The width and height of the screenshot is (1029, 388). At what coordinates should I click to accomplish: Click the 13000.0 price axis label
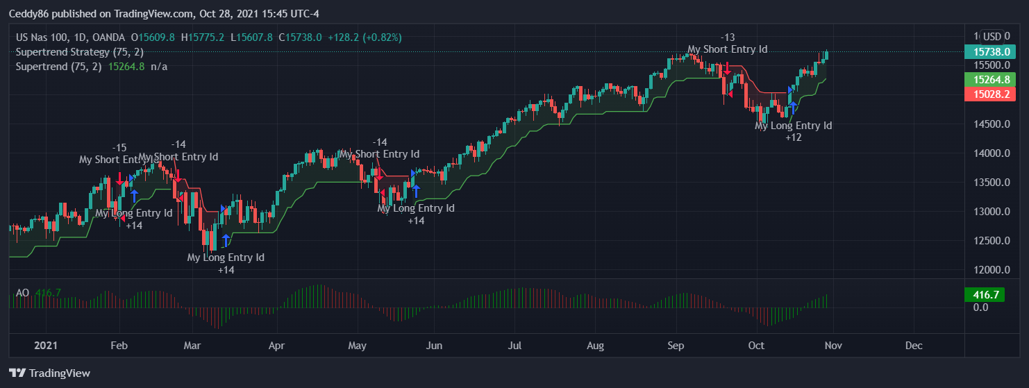[x=992, y=212]
